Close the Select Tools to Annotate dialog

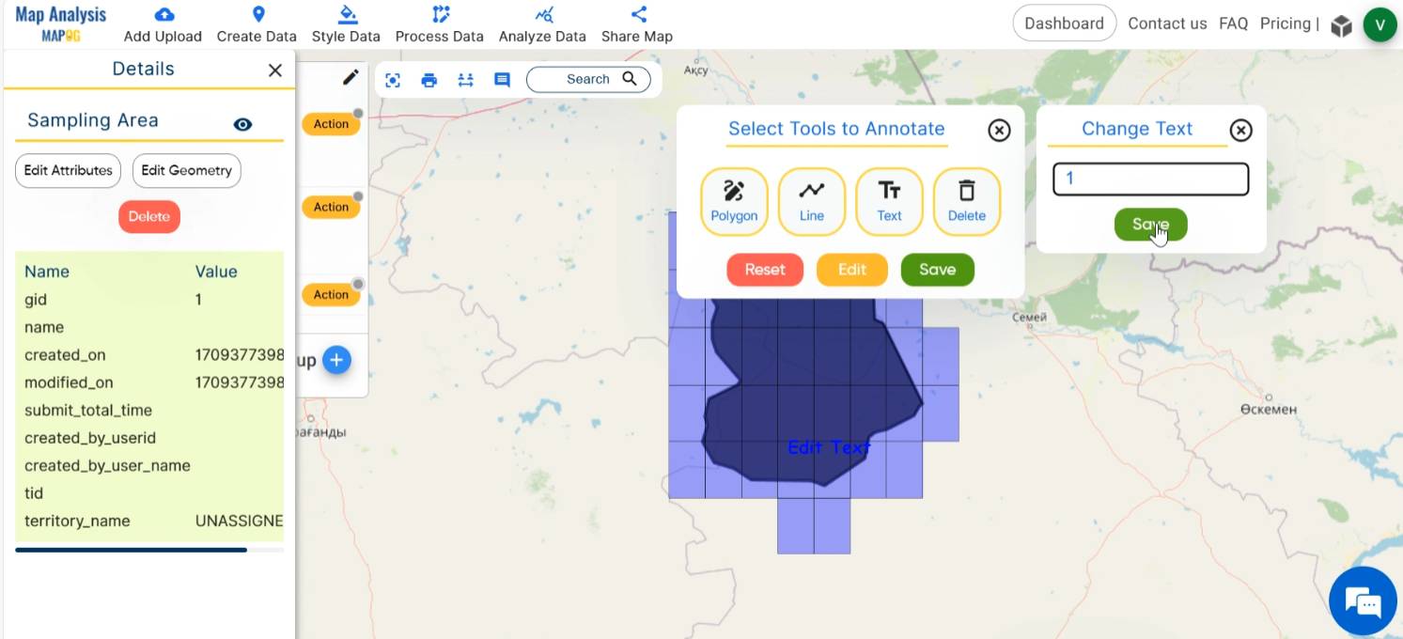click(x=999, y=131)
